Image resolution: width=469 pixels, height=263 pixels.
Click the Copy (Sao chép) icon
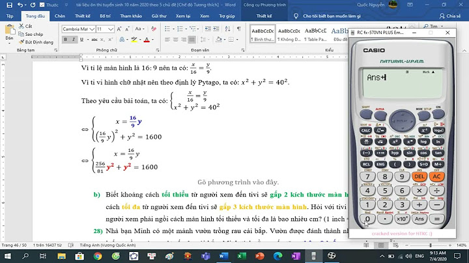tap(21, 34)
